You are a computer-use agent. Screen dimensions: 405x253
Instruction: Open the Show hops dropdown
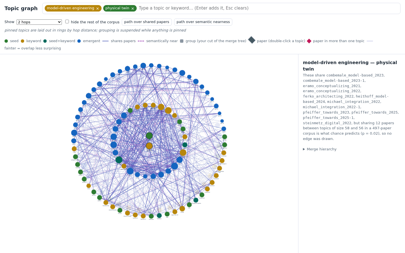tap(39, 22)
